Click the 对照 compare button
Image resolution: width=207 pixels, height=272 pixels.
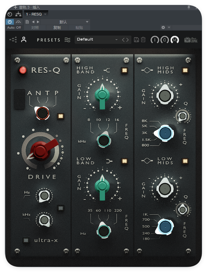pos(35,28)
